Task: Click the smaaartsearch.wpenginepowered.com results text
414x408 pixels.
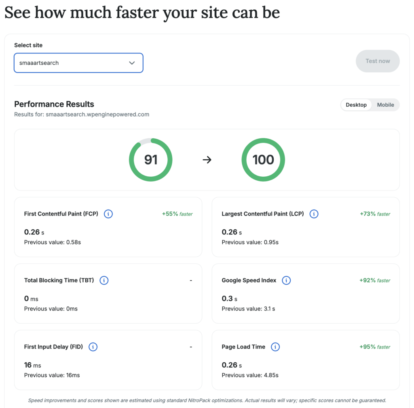Action: coord(97,114)
